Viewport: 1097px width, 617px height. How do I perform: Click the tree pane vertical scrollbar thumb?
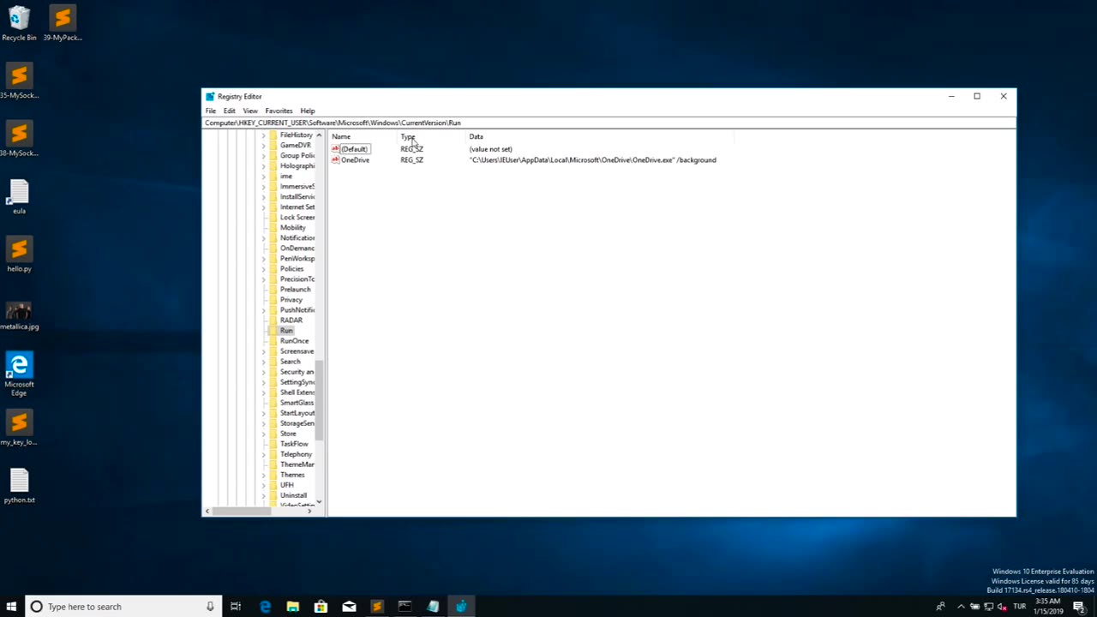point(319,400)
